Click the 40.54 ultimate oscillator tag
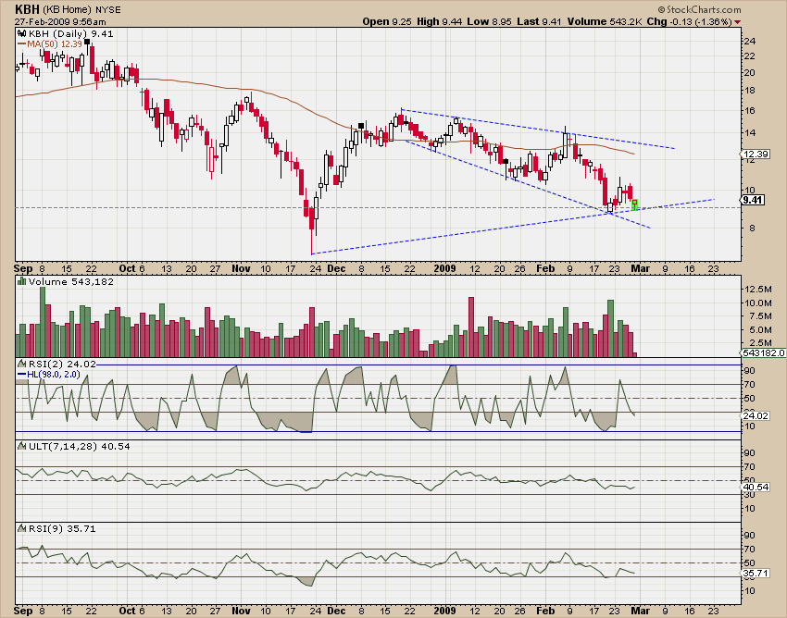Screen dimensions: 787x618 pos(756,487)
